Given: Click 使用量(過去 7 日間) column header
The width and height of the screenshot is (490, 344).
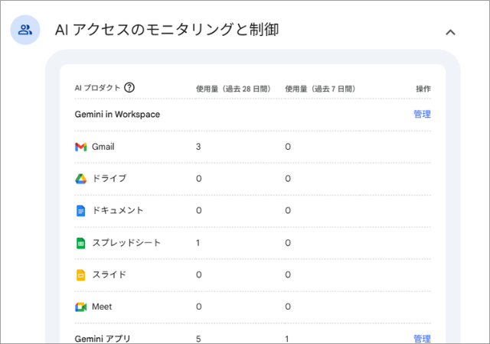Looking at the screenshot, I should 320,89.
